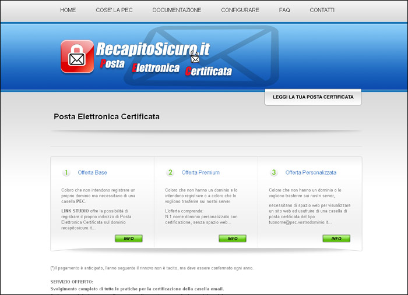Select CONFIGURARE in the navigation bar
Viewport: 408px width, 295px height.
(x=240, y=10)
